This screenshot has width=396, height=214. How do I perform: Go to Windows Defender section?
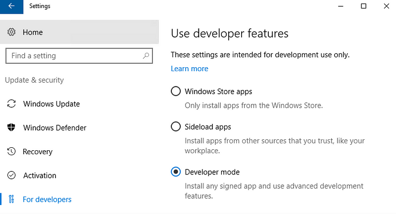coord(54,128)
